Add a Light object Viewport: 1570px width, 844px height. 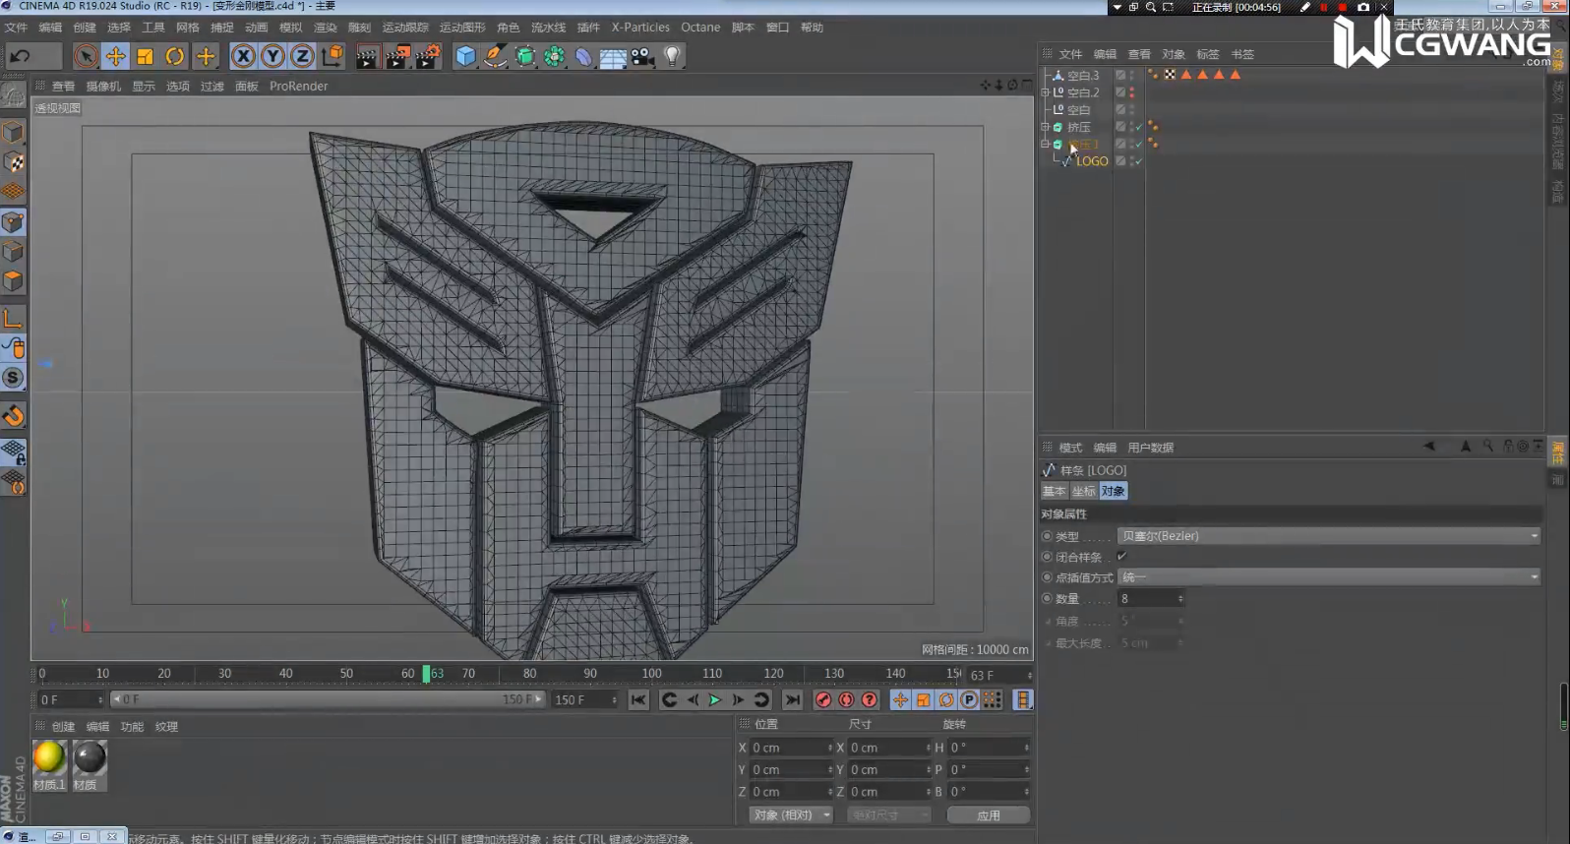coord(673,56)
